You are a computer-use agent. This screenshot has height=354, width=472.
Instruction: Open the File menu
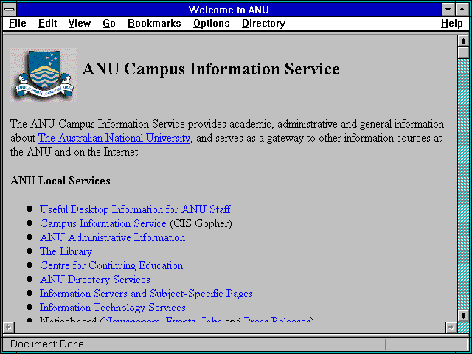click(18, 23)
